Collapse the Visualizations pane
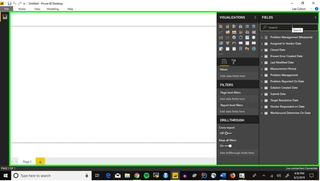Image resolution: width=320 pixels, height=181 pixels. [x=255, y=17]
